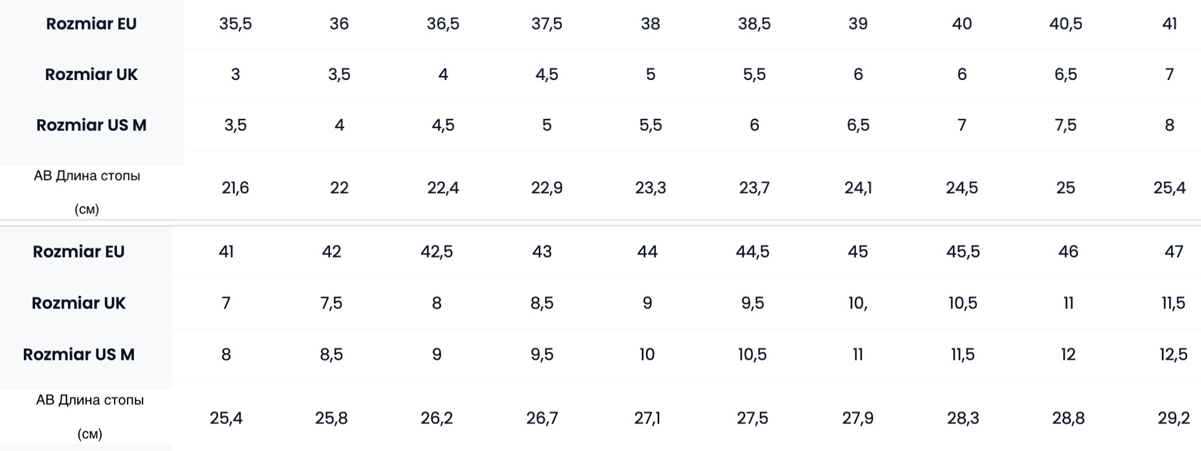The width and height of the screenshot is (1201, 451).
Task: Select EU size 37,5 in the chart
Action: pos(546,24)
